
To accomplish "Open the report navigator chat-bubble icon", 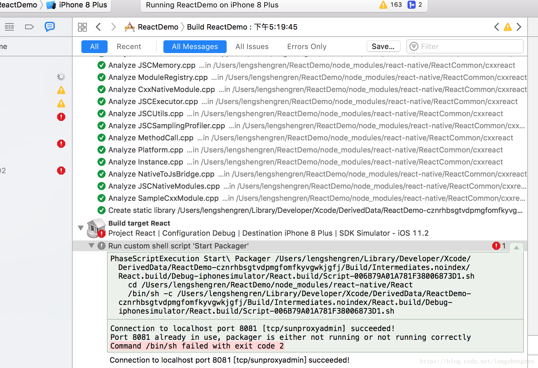I will (50, 27).
